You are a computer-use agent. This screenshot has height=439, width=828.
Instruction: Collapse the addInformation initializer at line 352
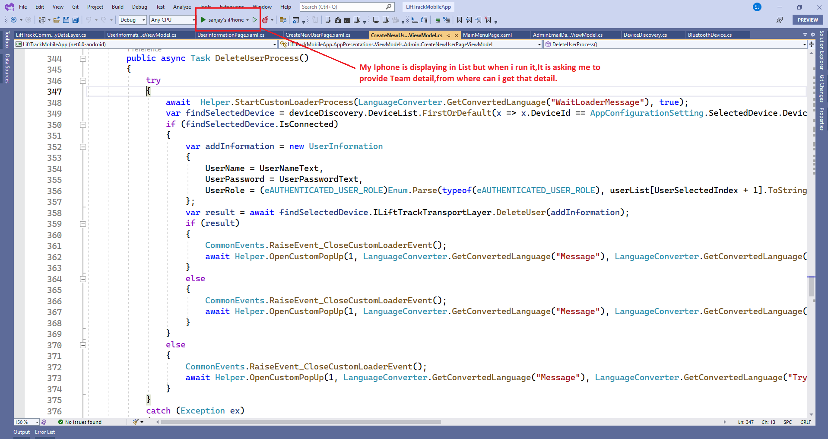[82, 147]
